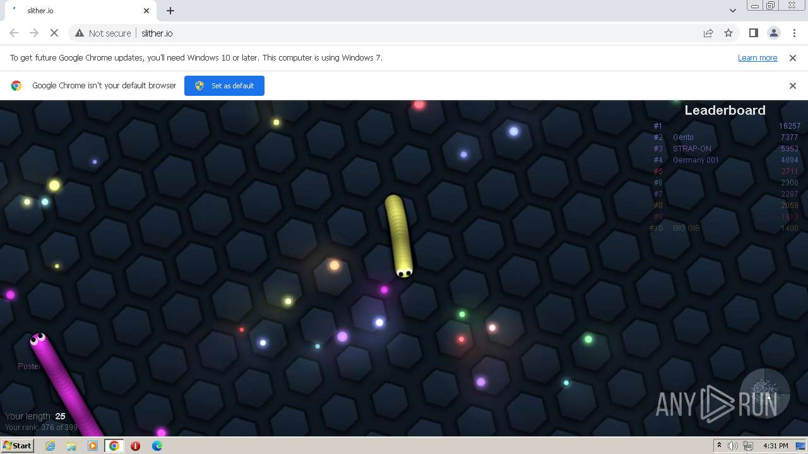Select leaderboard entry Germany 001
Viewport: 808px width, 454px height.
click(x=696, y=160)
